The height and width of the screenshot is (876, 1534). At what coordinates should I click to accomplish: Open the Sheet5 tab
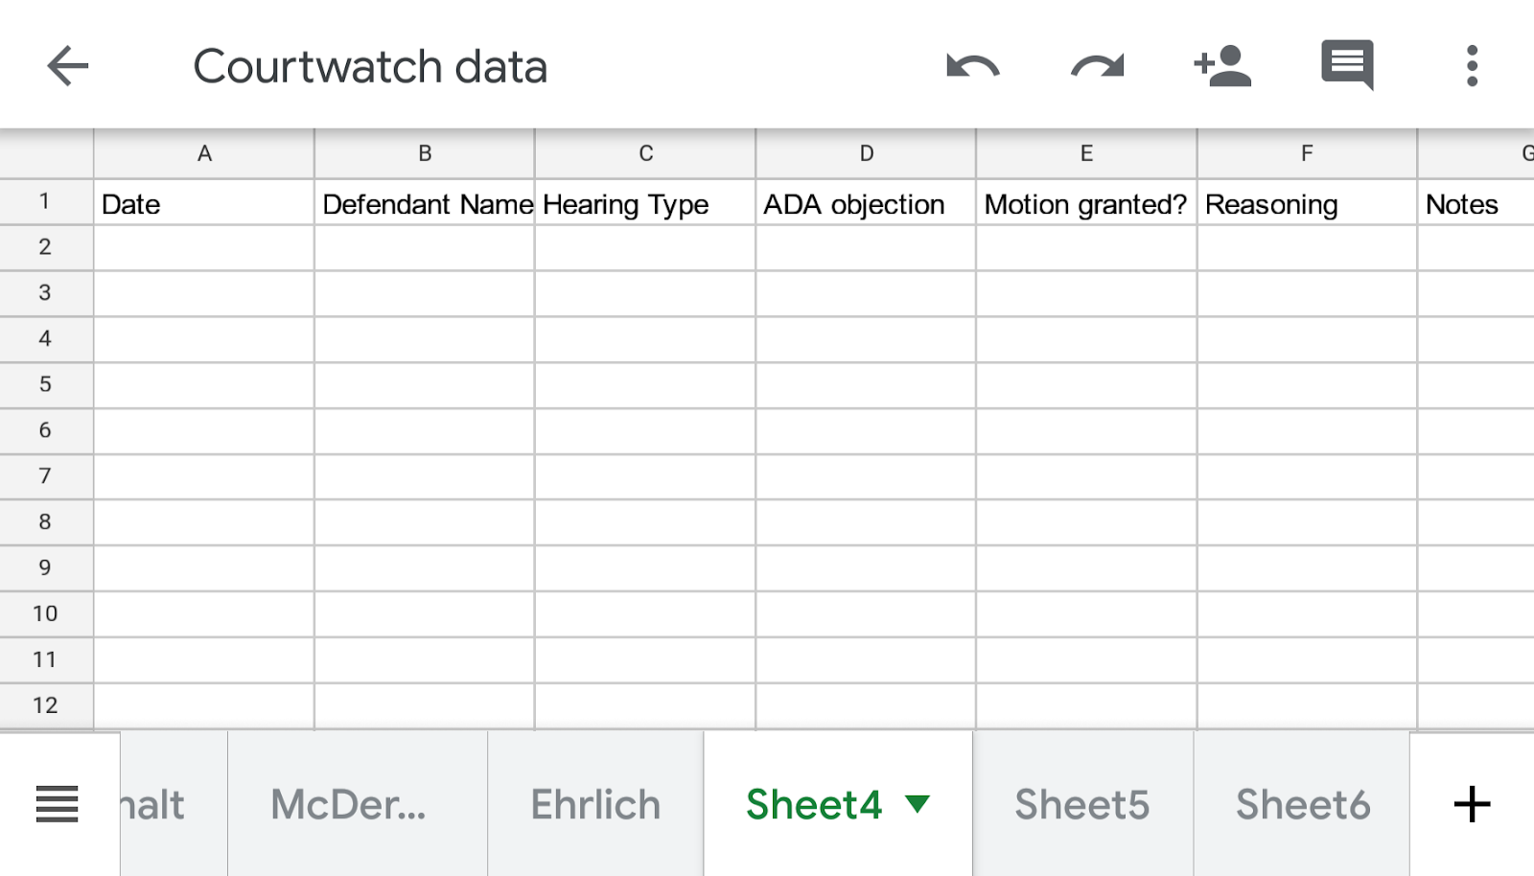1082,804
